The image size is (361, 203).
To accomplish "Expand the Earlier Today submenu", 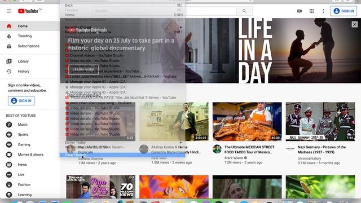I will [122, 143].
